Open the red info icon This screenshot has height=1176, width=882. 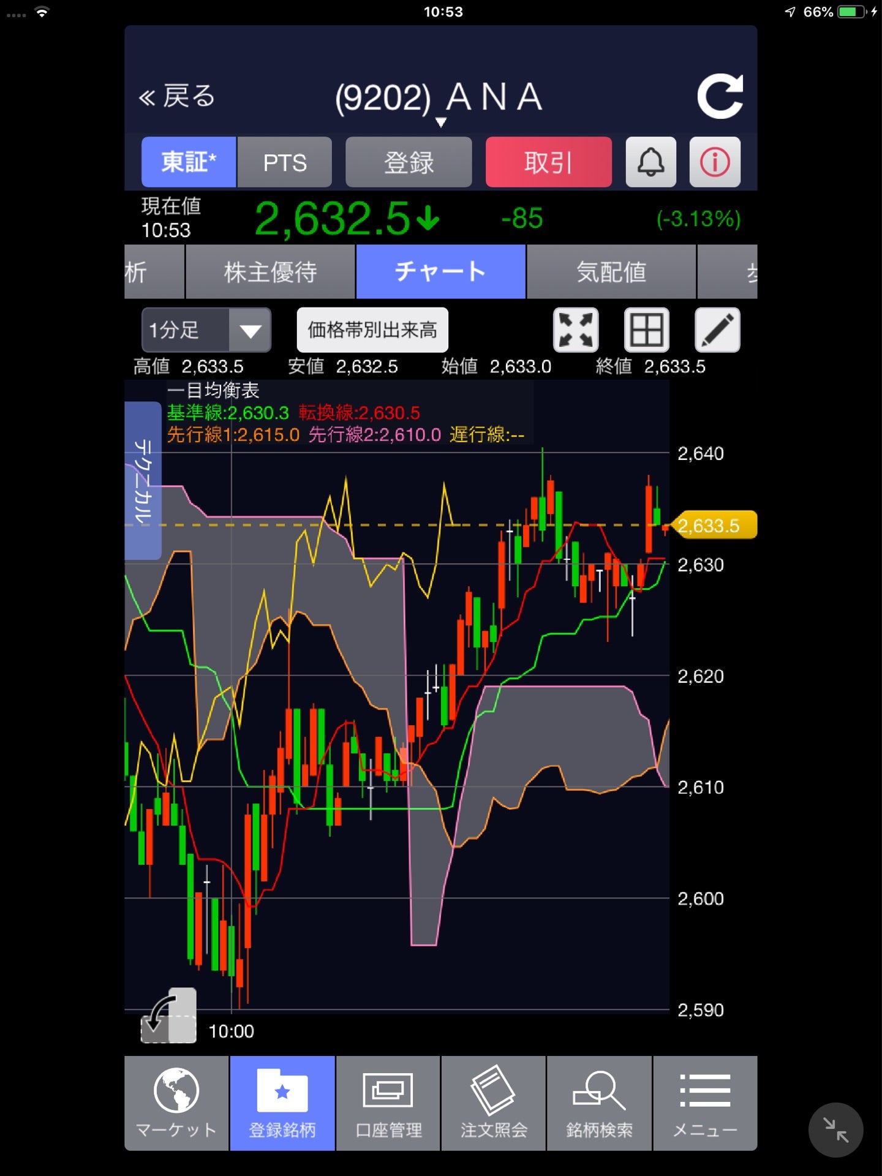[715, 162]
